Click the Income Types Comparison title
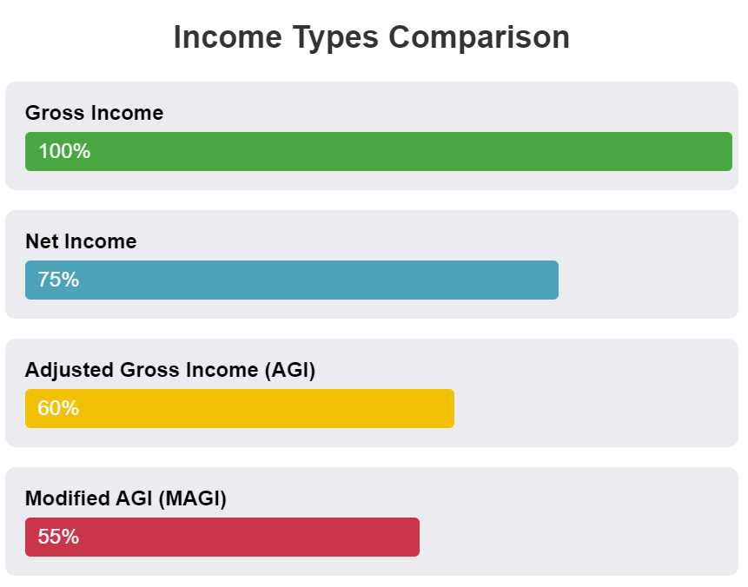 point(372,37)
